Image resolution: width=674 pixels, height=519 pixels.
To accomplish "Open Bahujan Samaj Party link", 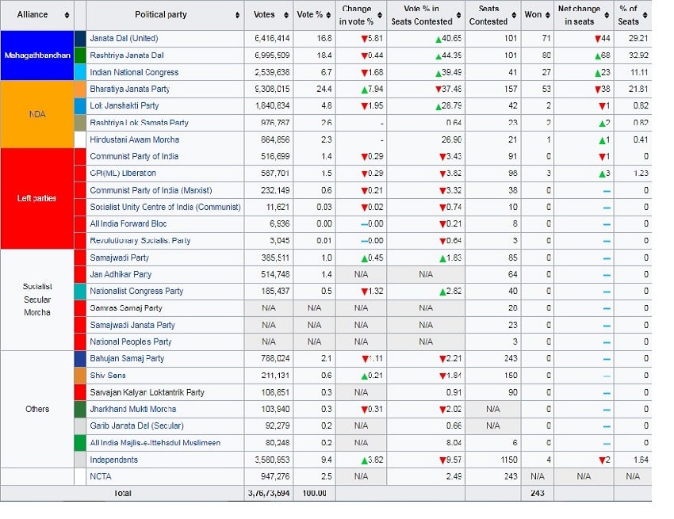I will point(127,358).
